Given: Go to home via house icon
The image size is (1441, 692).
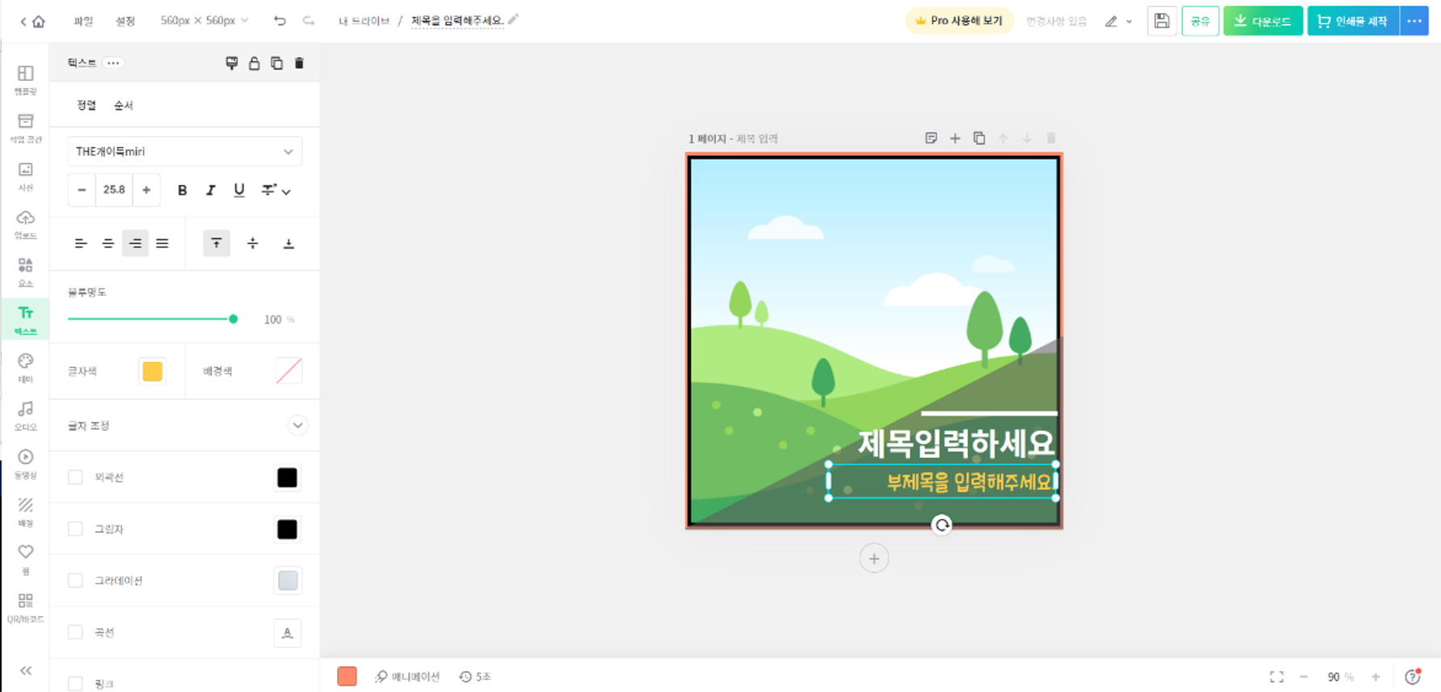Looking at the screenshot, I should 39,21.
